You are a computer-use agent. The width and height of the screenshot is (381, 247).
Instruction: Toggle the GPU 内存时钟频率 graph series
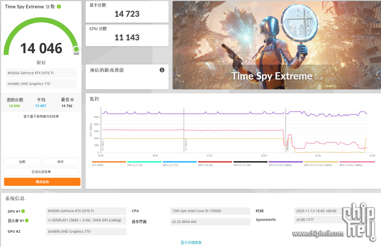tap(321, 162)
